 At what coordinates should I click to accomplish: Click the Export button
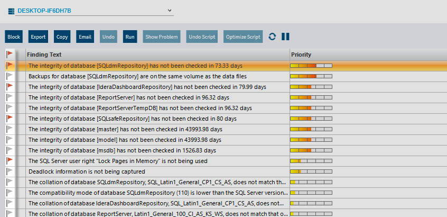(38, 37)
